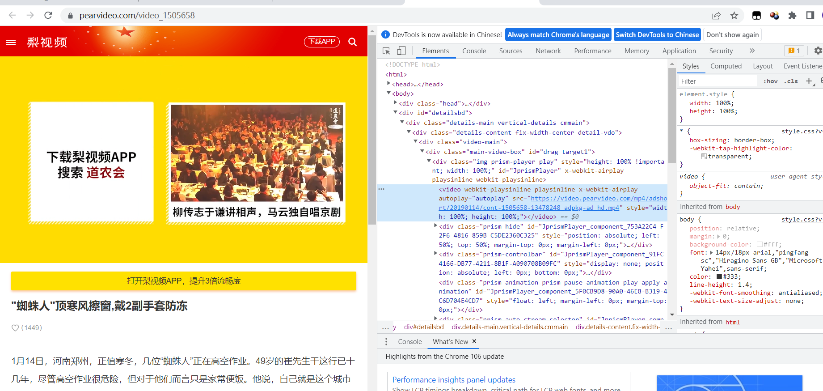Share this page from the address bar
The height and width of the screenshot is (391, 823).
pyautogui.click(x=716, y=16)
